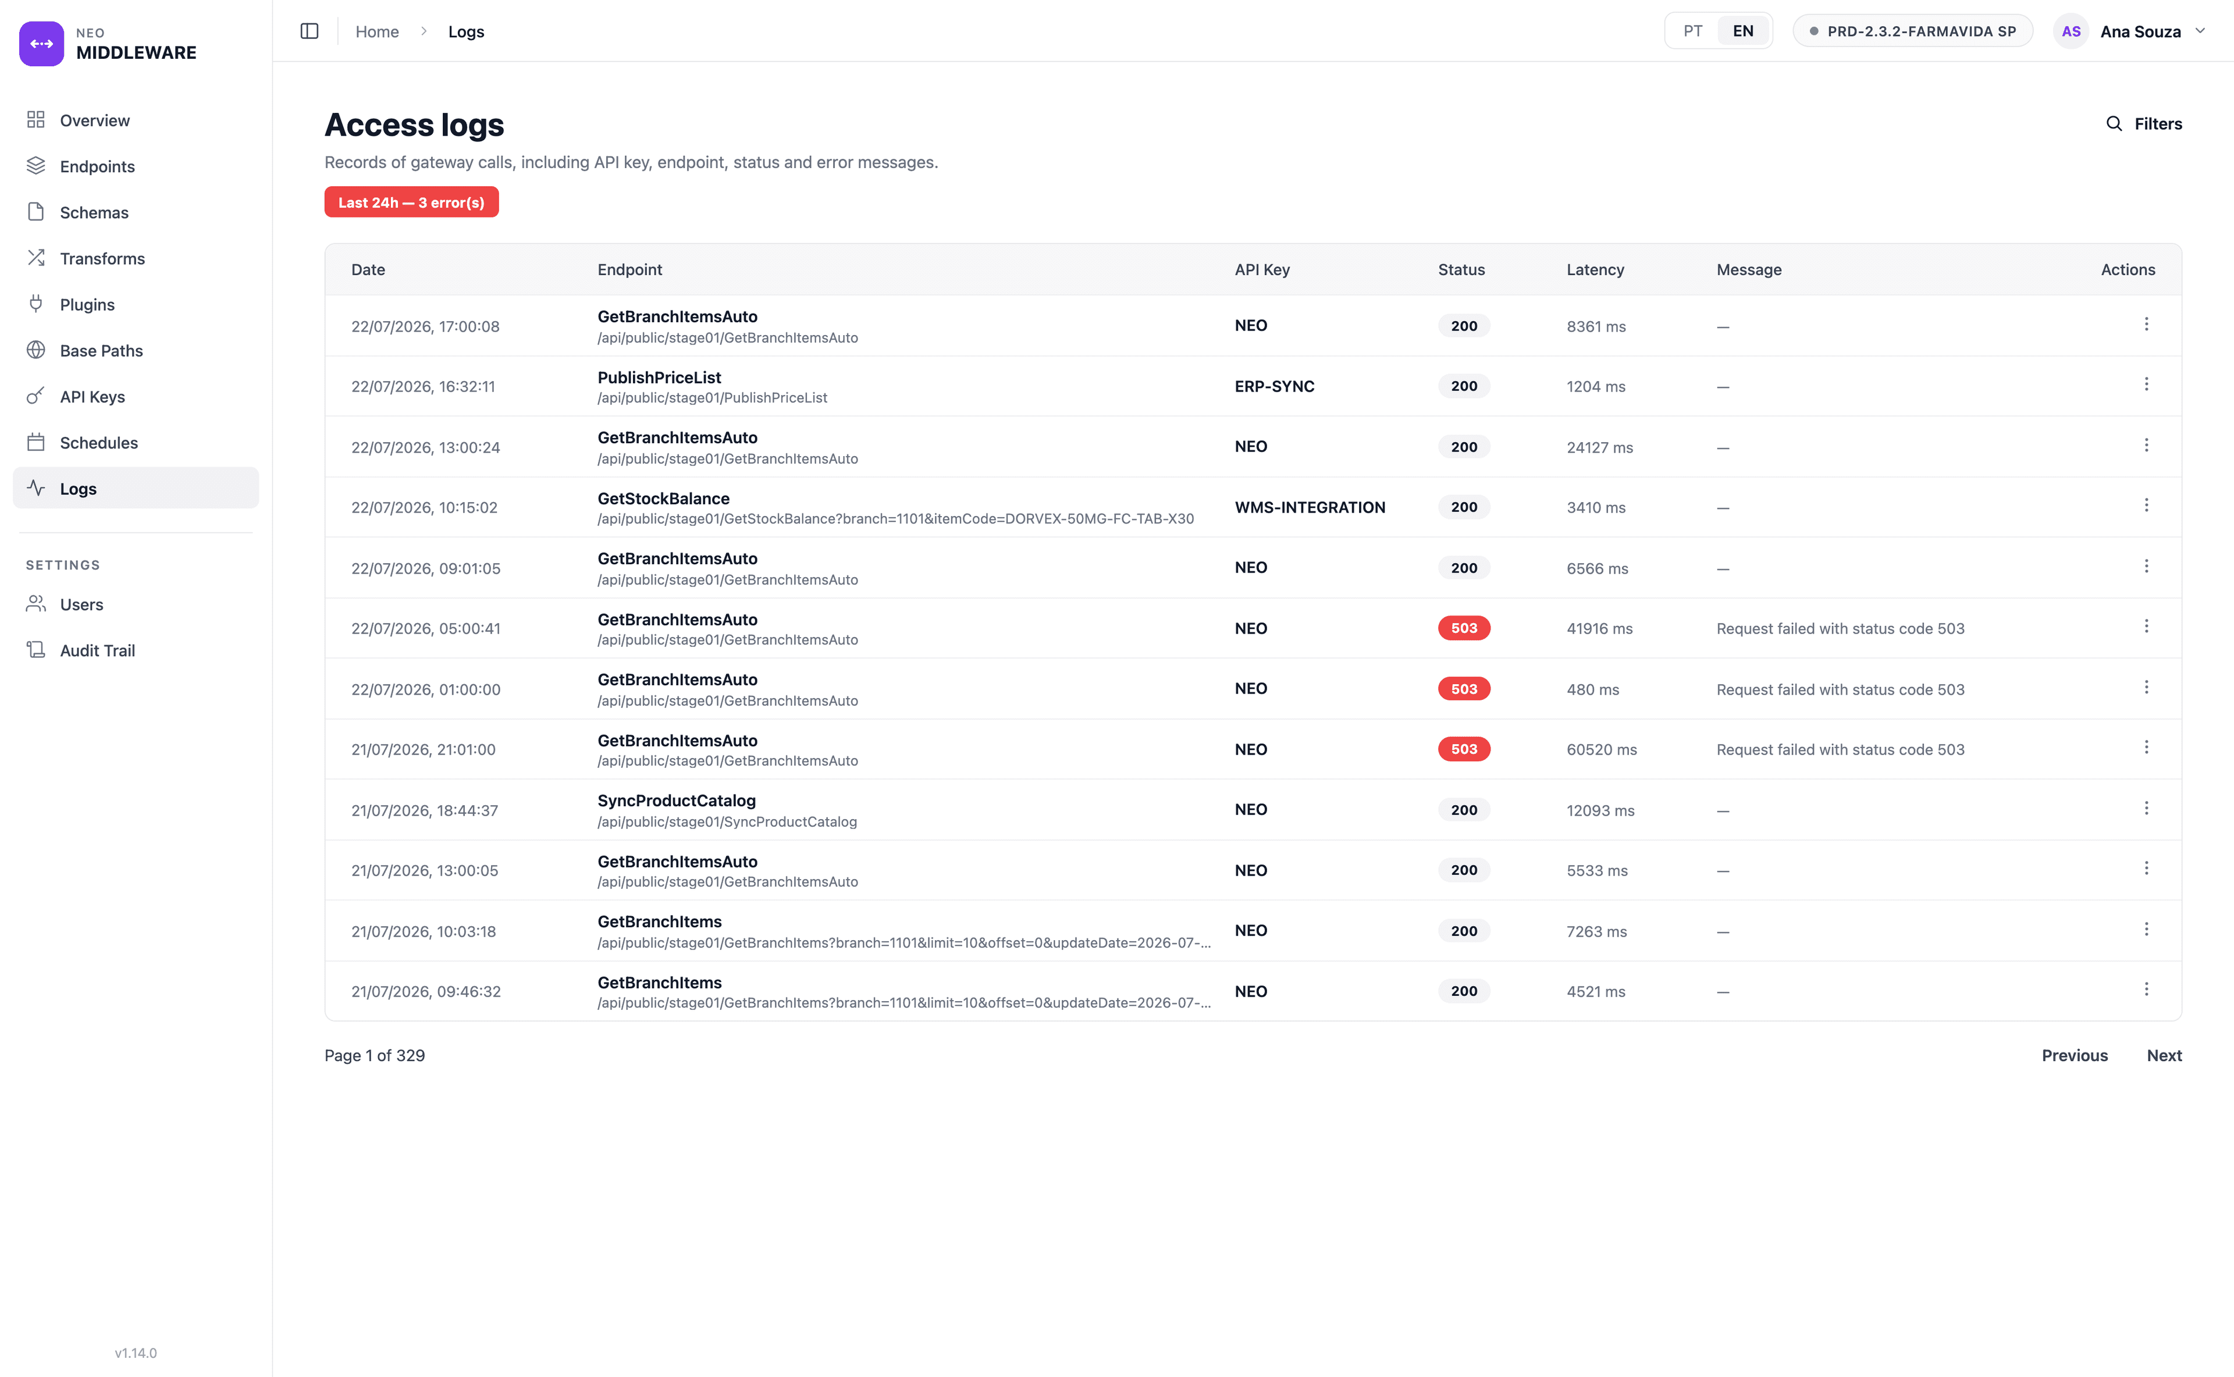Click the Latency column header
Image resolution: width=2234 pixels, height=1377 pixels.
tap(1595, 269)
